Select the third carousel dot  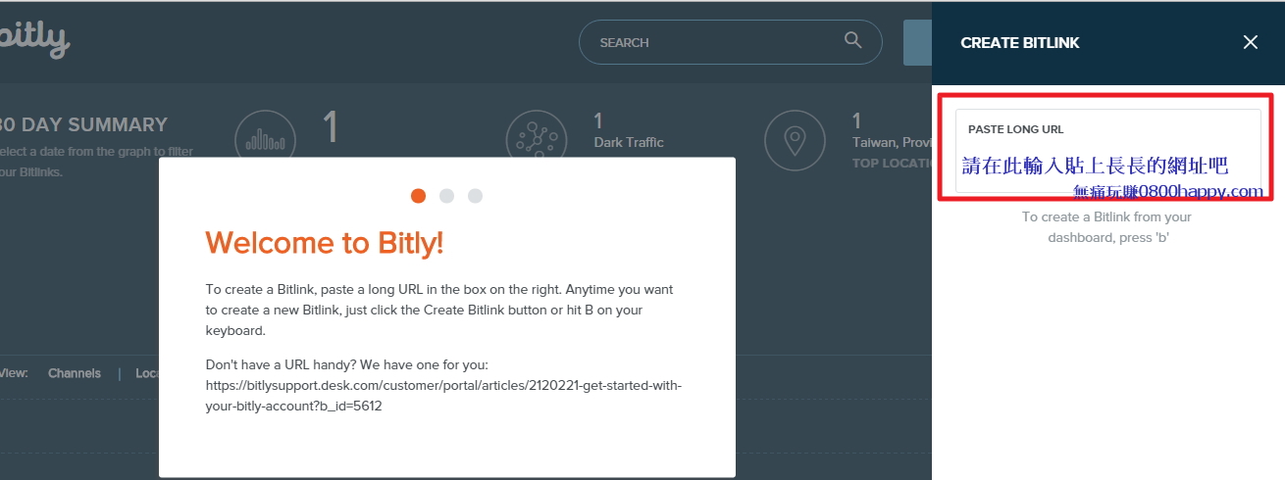475,196
